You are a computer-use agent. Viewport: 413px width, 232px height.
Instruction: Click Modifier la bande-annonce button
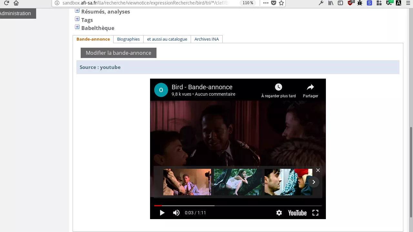tap(118, 53)
